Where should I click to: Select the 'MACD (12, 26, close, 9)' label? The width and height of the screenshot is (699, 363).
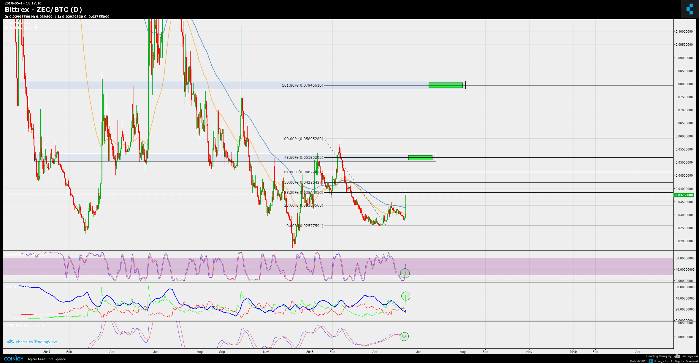tap(25, 325)
